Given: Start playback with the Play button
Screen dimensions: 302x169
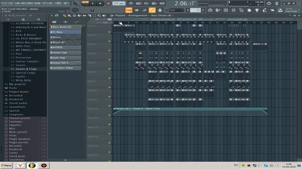Looking at the screenshot, I should click(93, 3).
